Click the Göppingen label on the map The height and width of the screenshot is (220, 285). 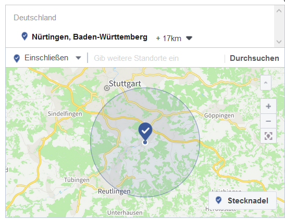(x=219, y=115)
